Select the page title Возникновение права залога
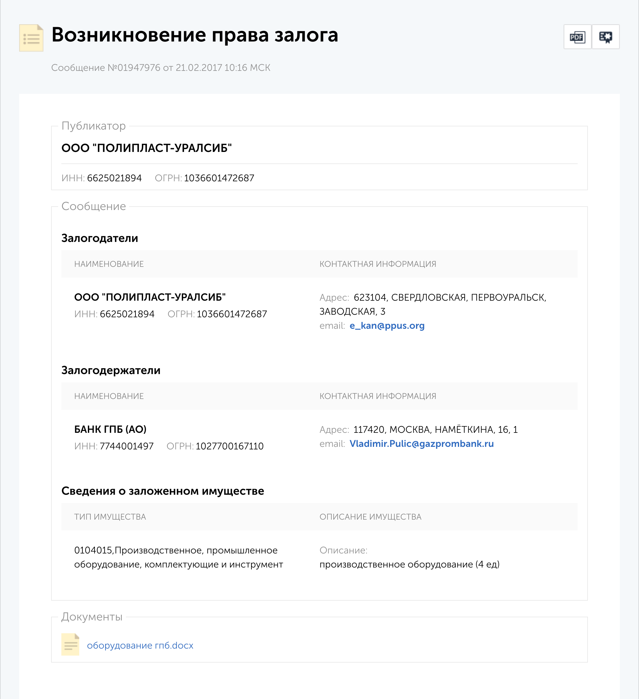This screenshot has width=639, height=699. click(x=195, y=35)
